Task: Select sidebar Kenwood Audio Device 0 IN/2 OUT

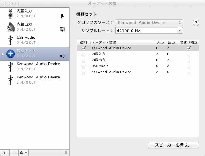Action: coord(35,66)
